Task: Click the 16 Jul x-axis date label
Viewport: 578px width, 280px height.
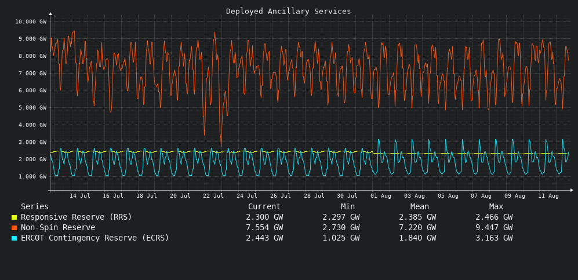Action: (113, 196)
